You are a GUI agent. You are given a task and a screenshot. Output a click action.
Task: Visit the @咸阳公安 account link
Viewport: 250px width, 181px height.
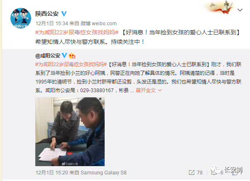(x=48, y=56)
